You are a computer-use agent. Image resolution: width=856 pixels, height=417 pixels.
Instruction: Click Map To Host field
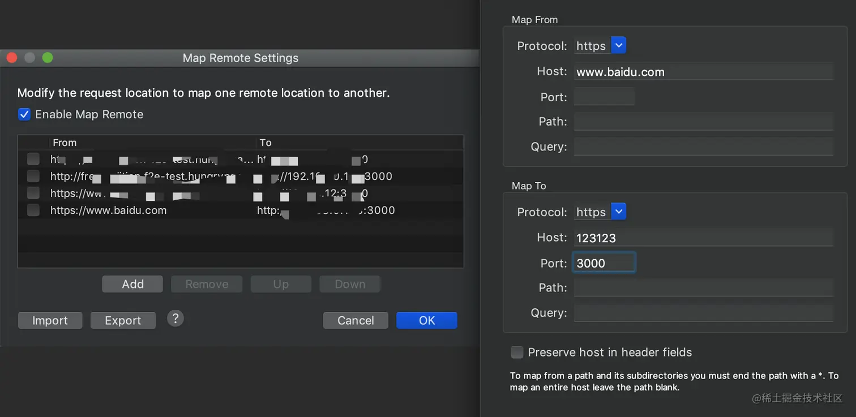(x=703, y=238)
